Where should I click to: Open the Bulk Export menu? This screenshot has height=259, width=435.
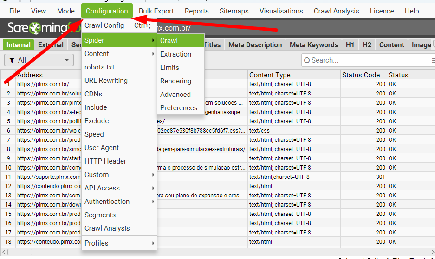(156, 11)
